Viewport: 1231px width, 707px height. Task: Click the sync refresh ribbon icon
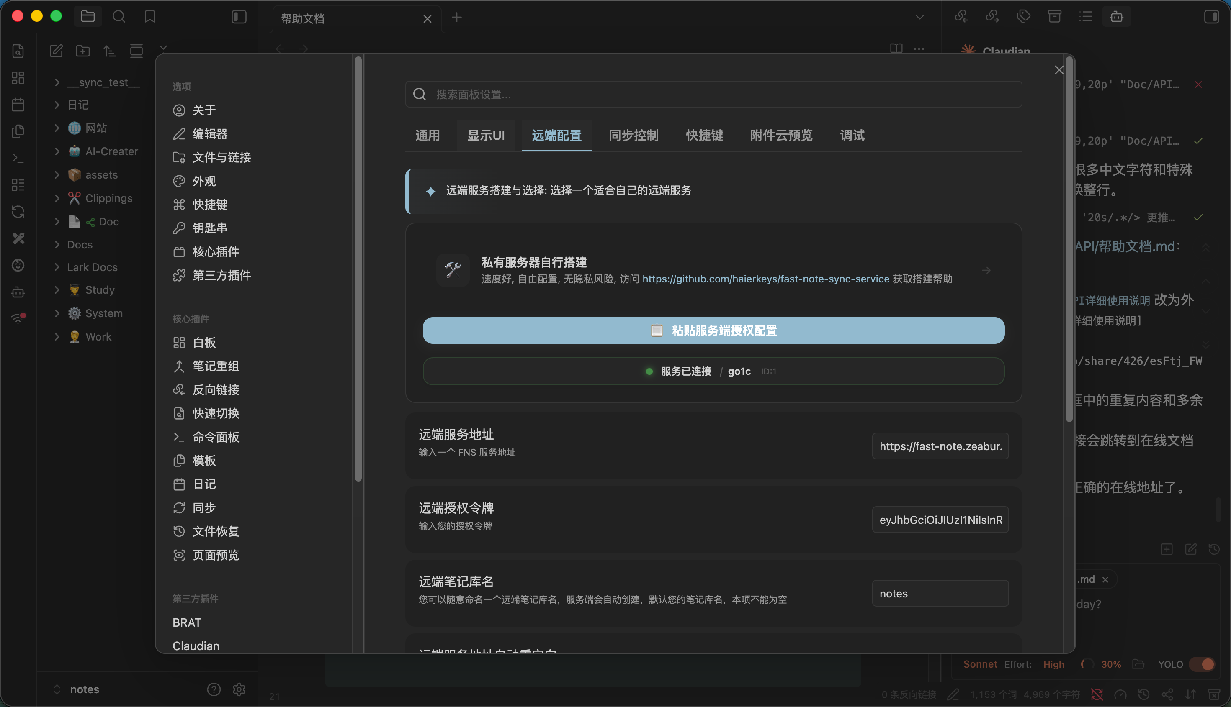point(18,211)
